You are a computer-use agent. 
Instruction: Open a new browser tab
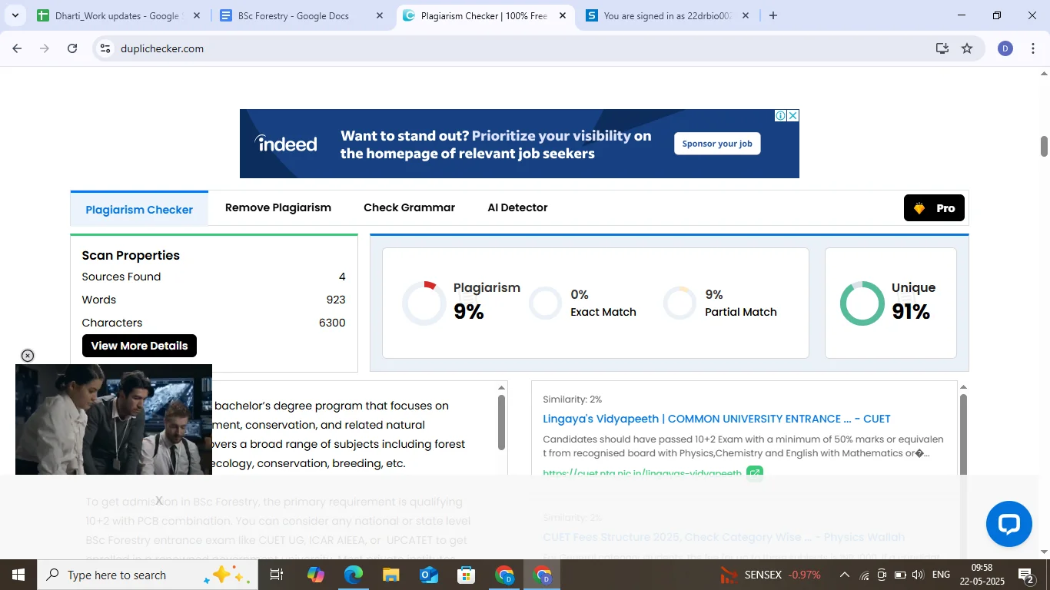click(x=773, y=15)
